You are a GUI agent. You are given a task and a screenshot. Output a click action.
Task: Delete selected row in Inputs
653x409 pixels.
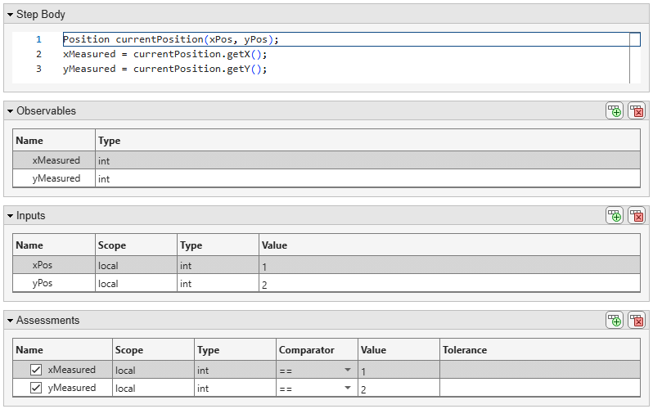[x=637, y=215]
